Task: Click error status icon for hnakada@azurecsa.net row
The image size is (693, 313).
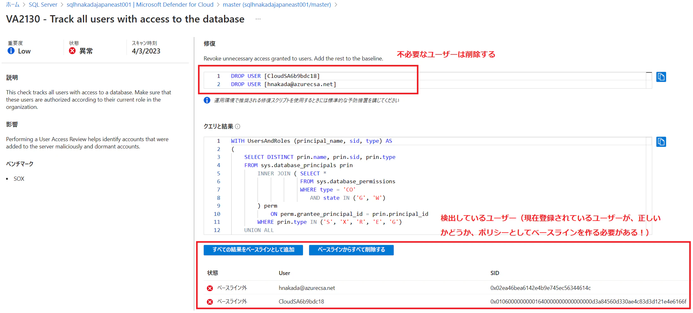Action: coord(210,288)
